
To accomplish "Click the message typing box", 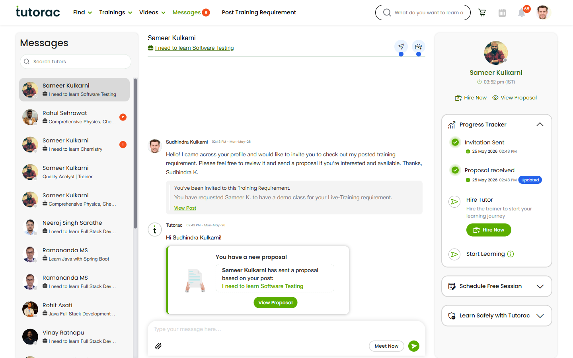I will [286, 329].
